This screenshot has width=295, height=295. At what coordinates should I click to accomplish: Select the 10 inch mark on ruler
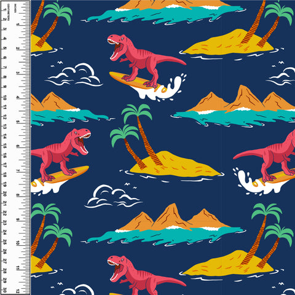(x=18, y=243)
